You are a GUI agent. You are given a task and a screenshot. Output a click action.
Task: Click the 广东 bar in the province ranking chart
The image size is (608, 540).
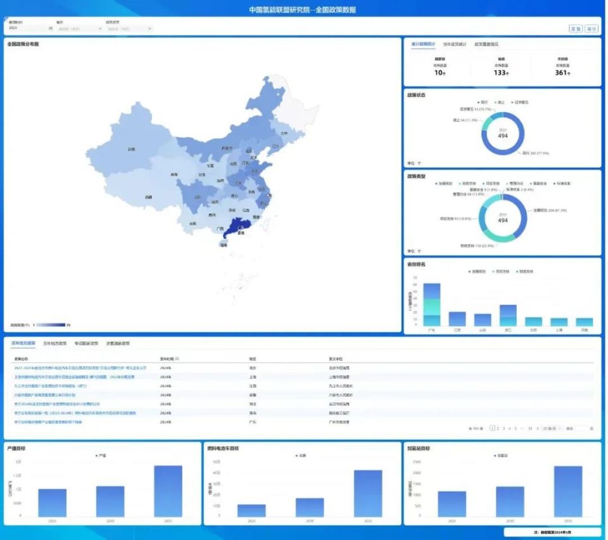pos(431,304)
